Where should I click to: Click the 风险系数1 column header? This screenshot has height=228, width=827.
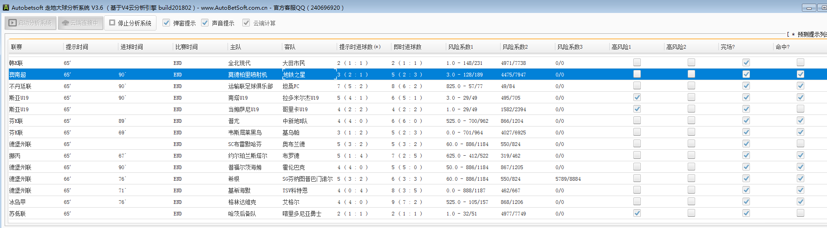[x=461, y=47]
